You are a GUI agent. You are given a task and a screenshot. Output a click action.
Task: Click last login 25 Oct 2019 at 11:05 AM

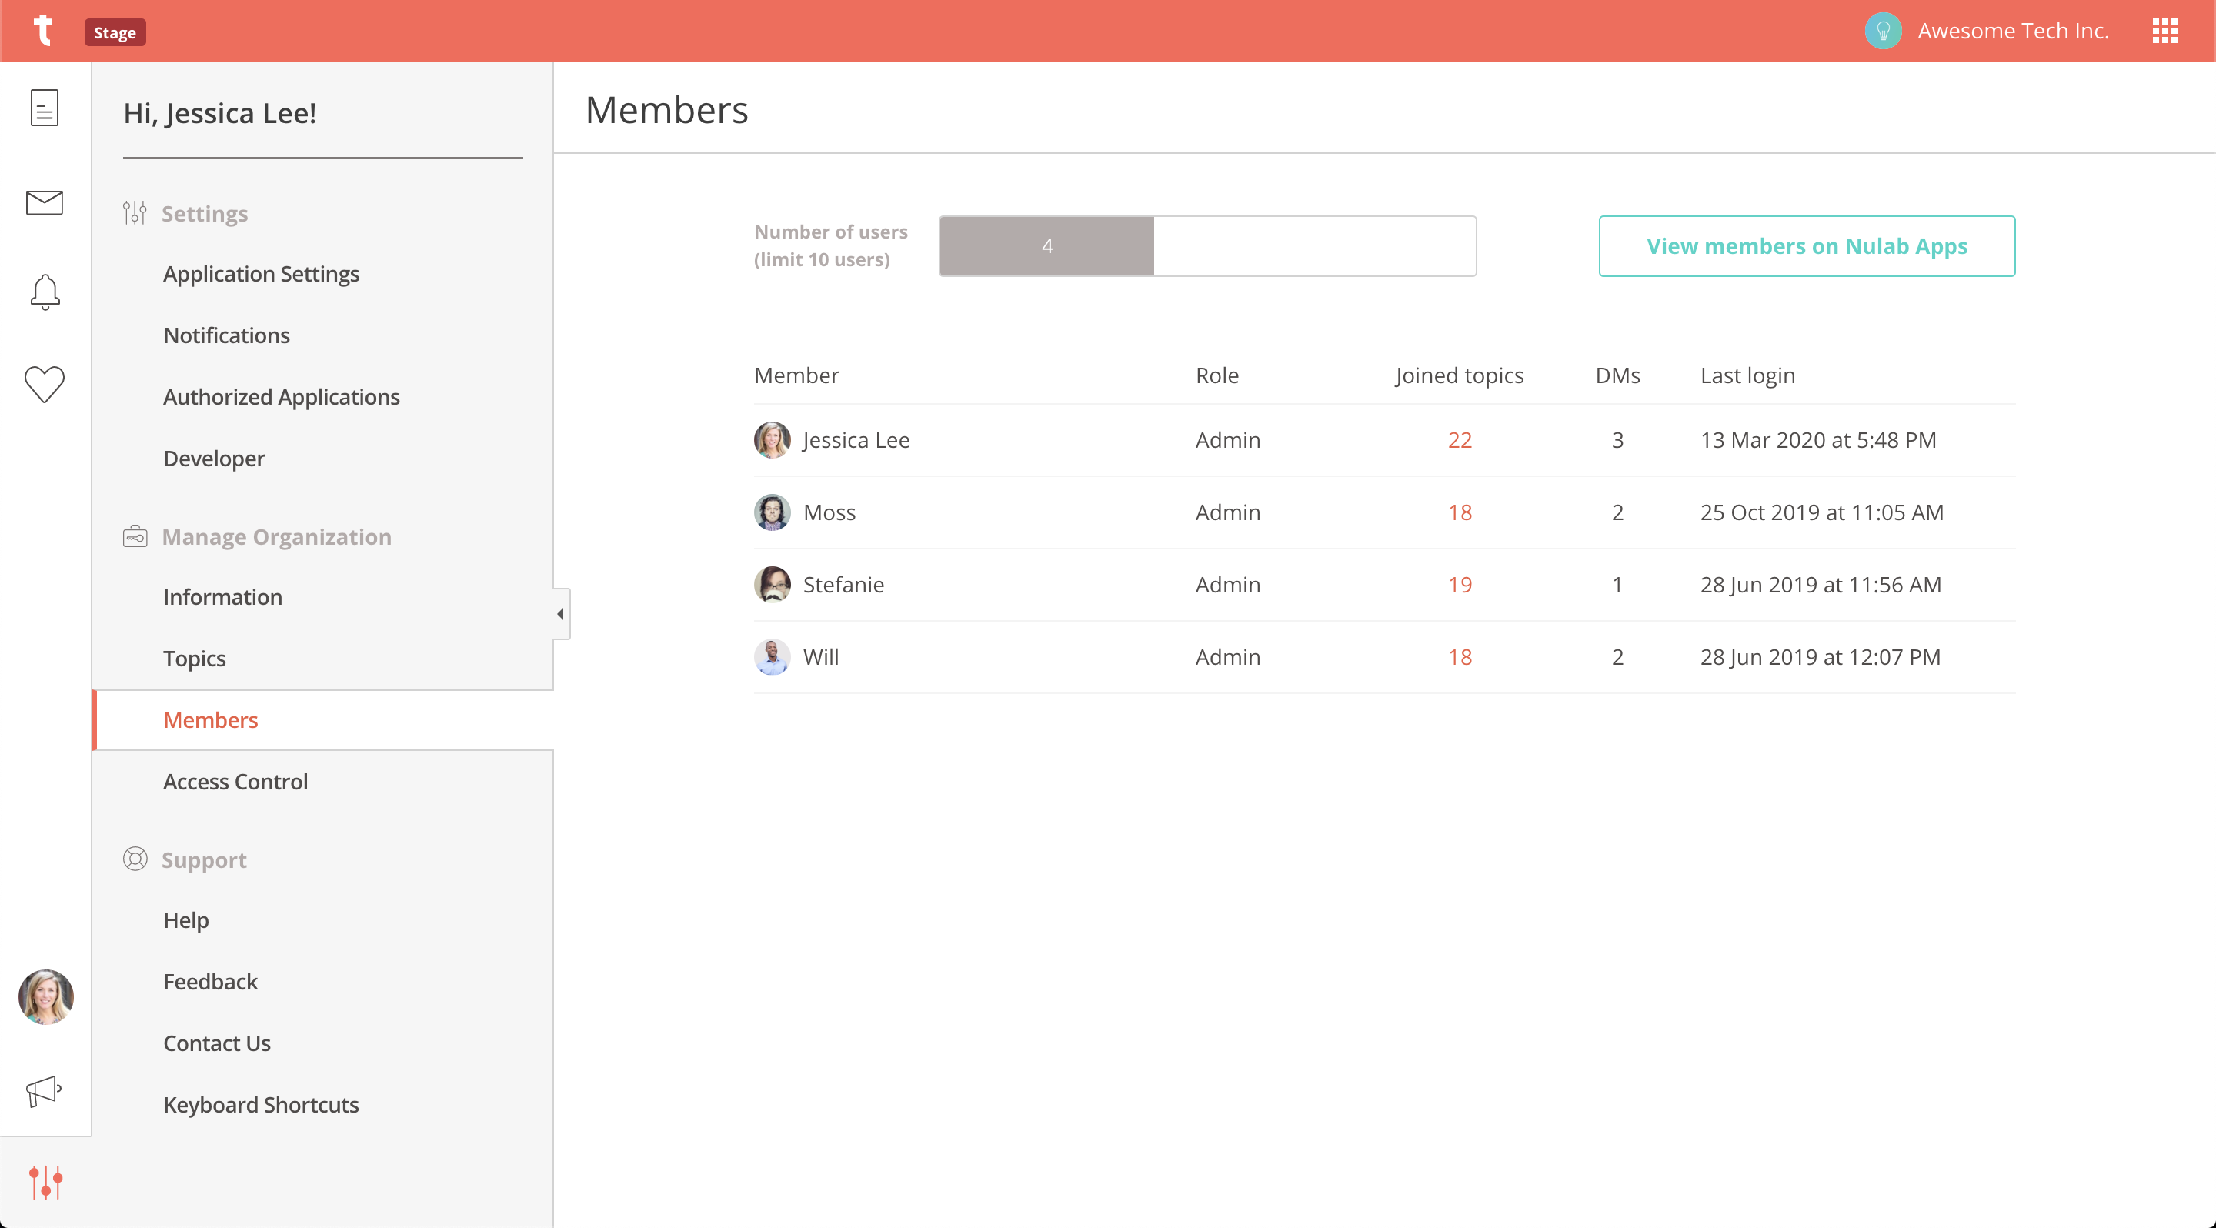1821,512
